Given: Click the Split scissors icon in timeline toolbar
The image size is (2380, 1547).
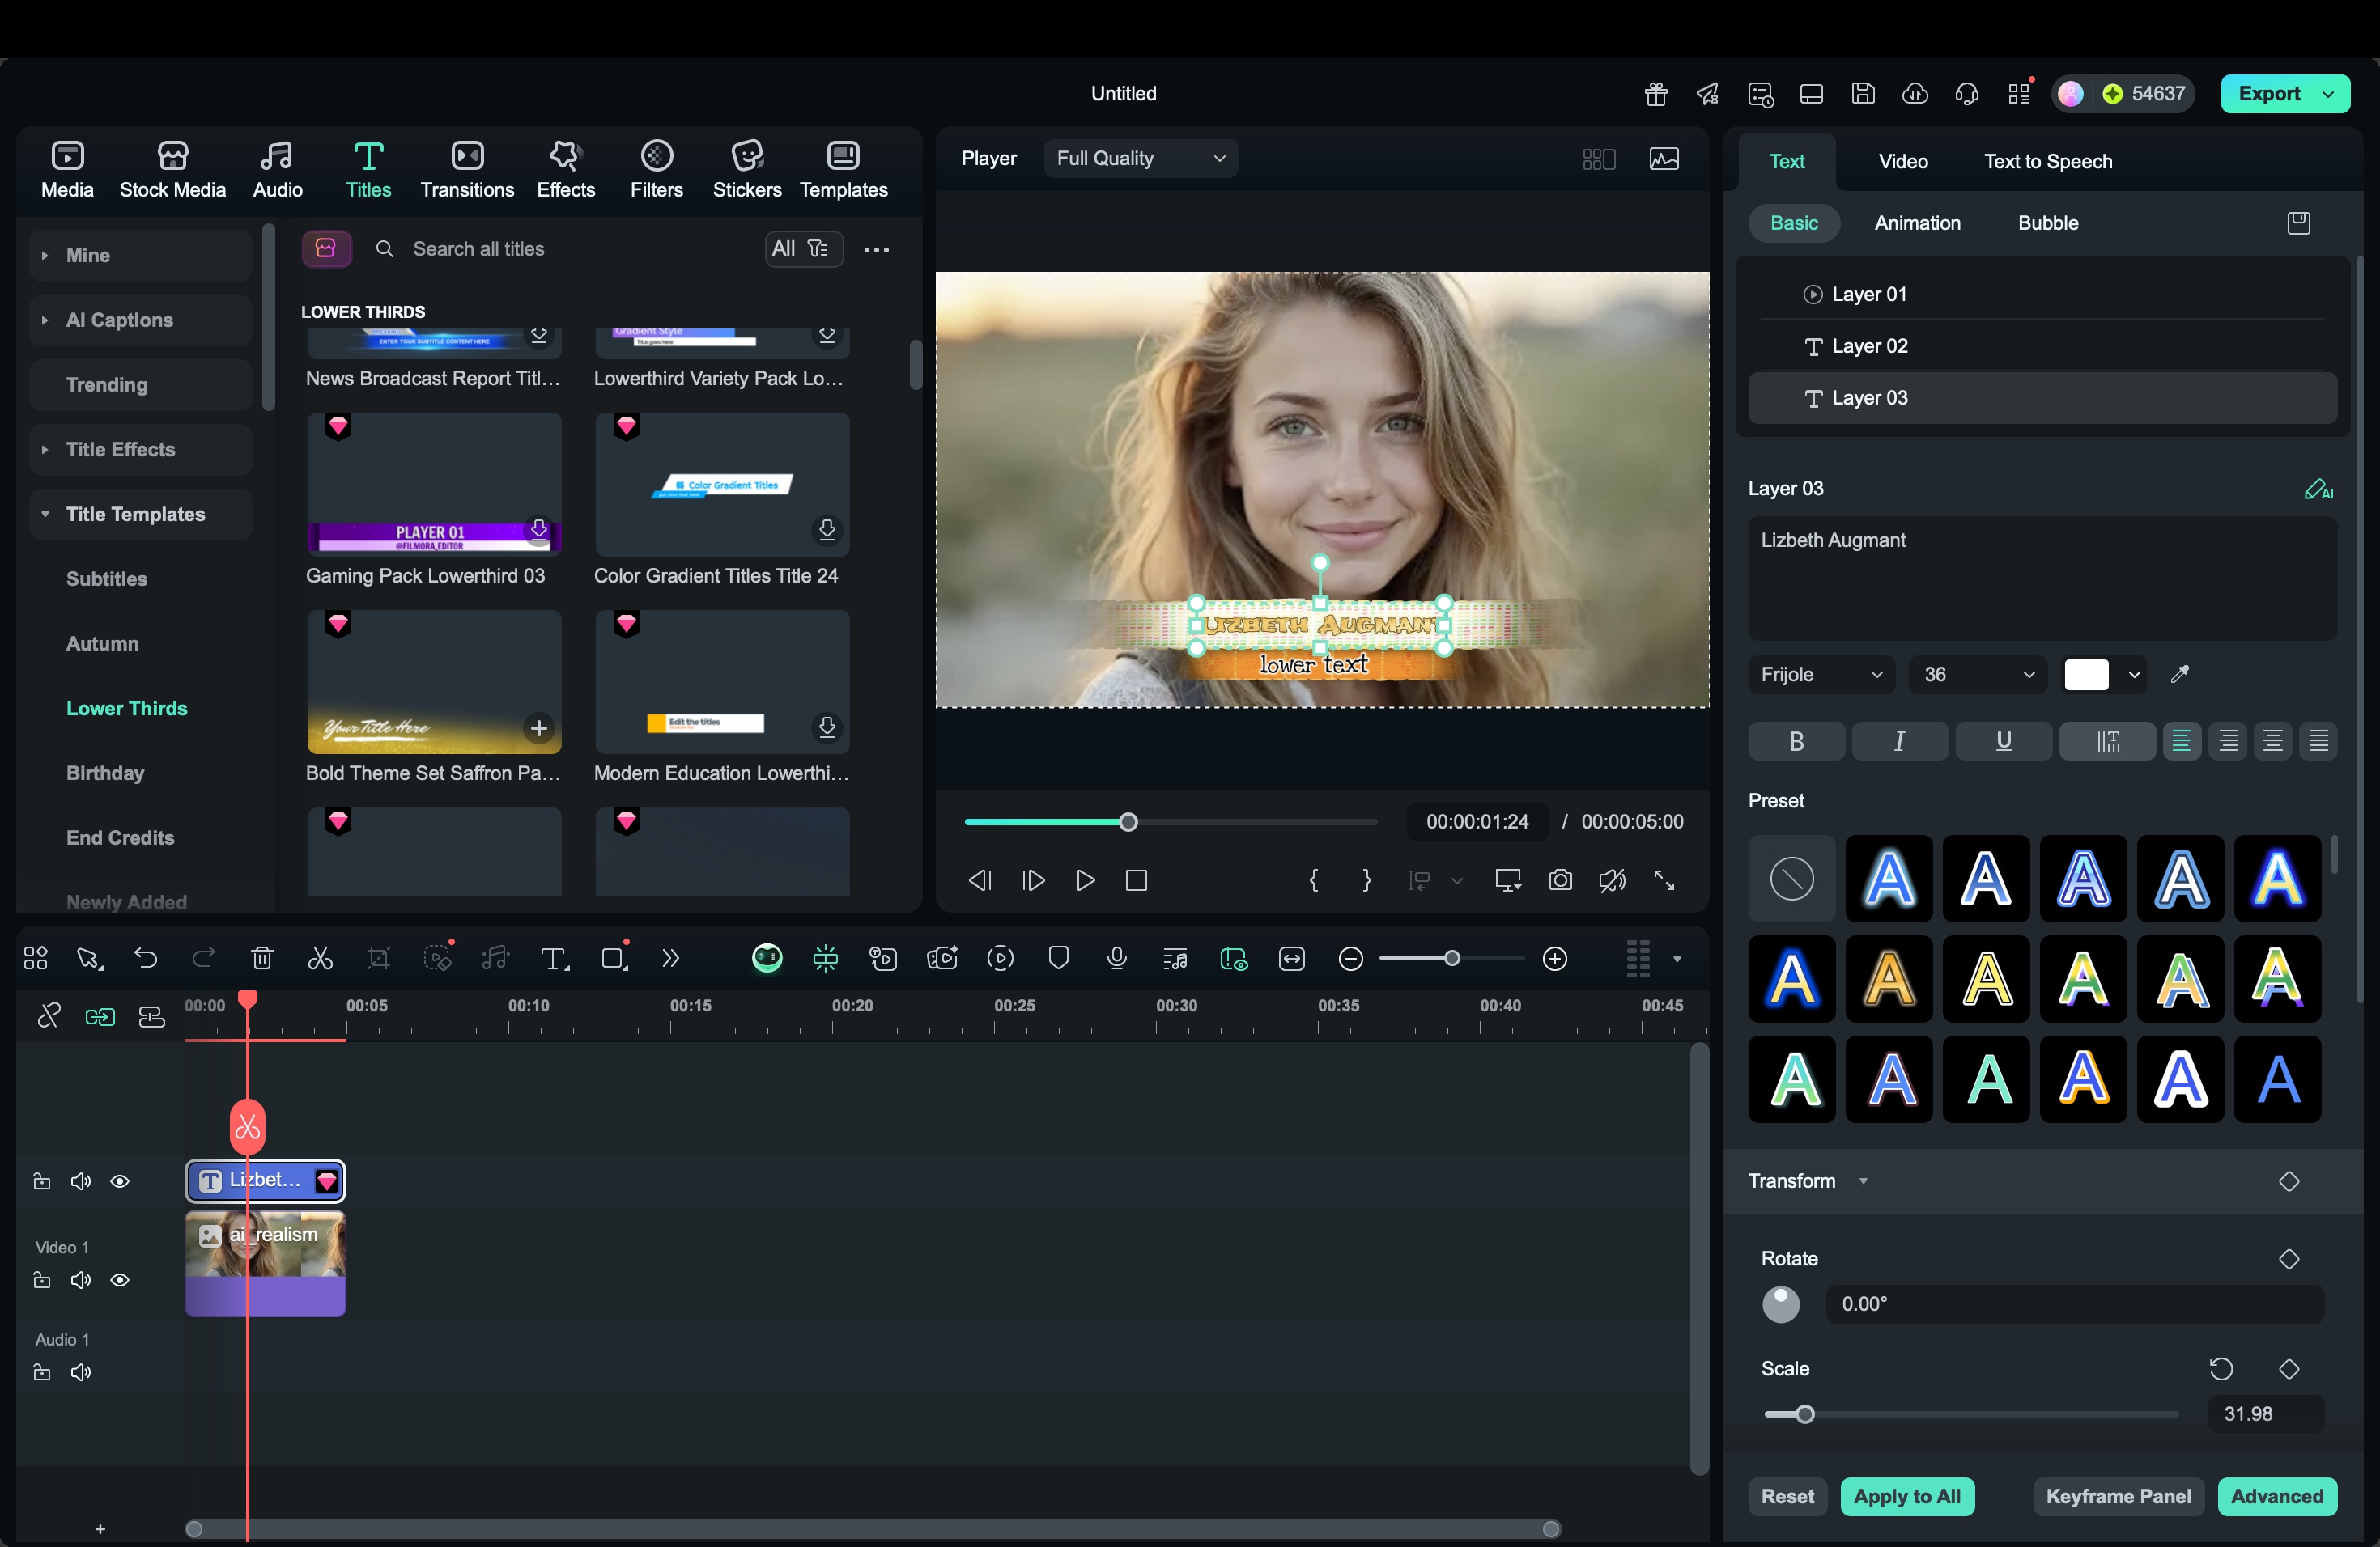Looking at the screenshot, I should point(320,959).
